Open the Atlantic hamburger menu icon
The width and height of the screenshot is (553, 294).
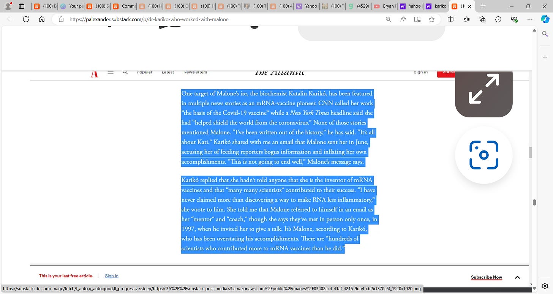coord(111,72)
